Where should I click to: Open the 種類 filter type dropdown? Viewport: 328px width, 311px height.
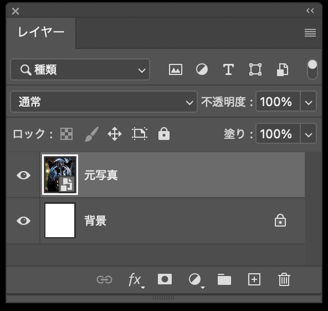click(80, 69)
